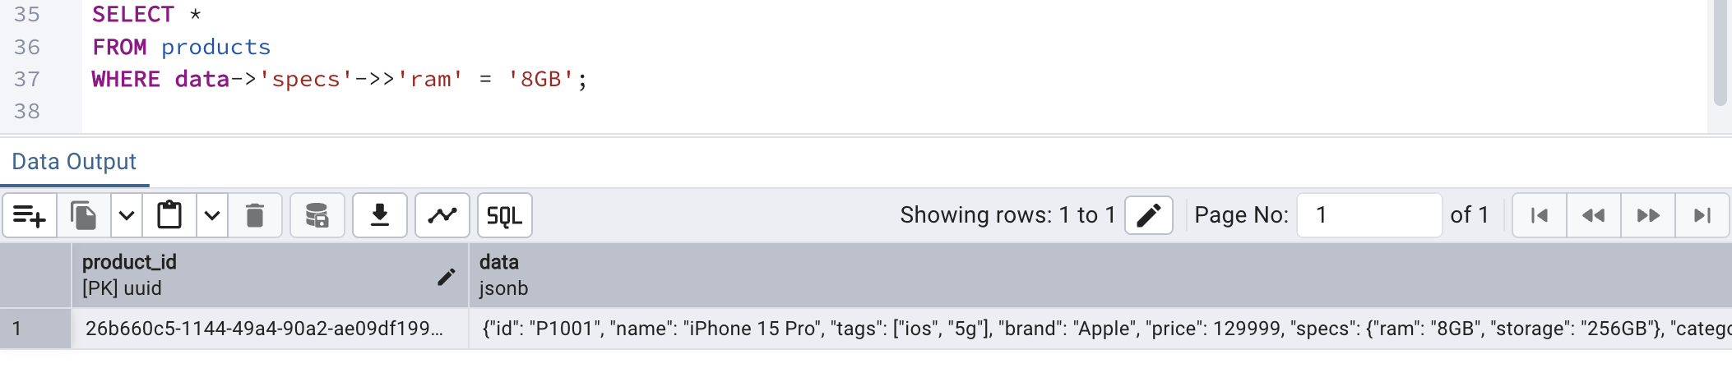Click the Delete rows trash icon
Screen dimensions: 1732x391
point(255,215)
